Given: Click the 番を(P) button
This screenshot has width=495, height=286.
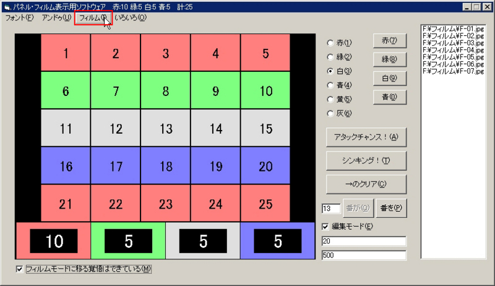Looking at the screenshot, I should click(x=391, y=208).
